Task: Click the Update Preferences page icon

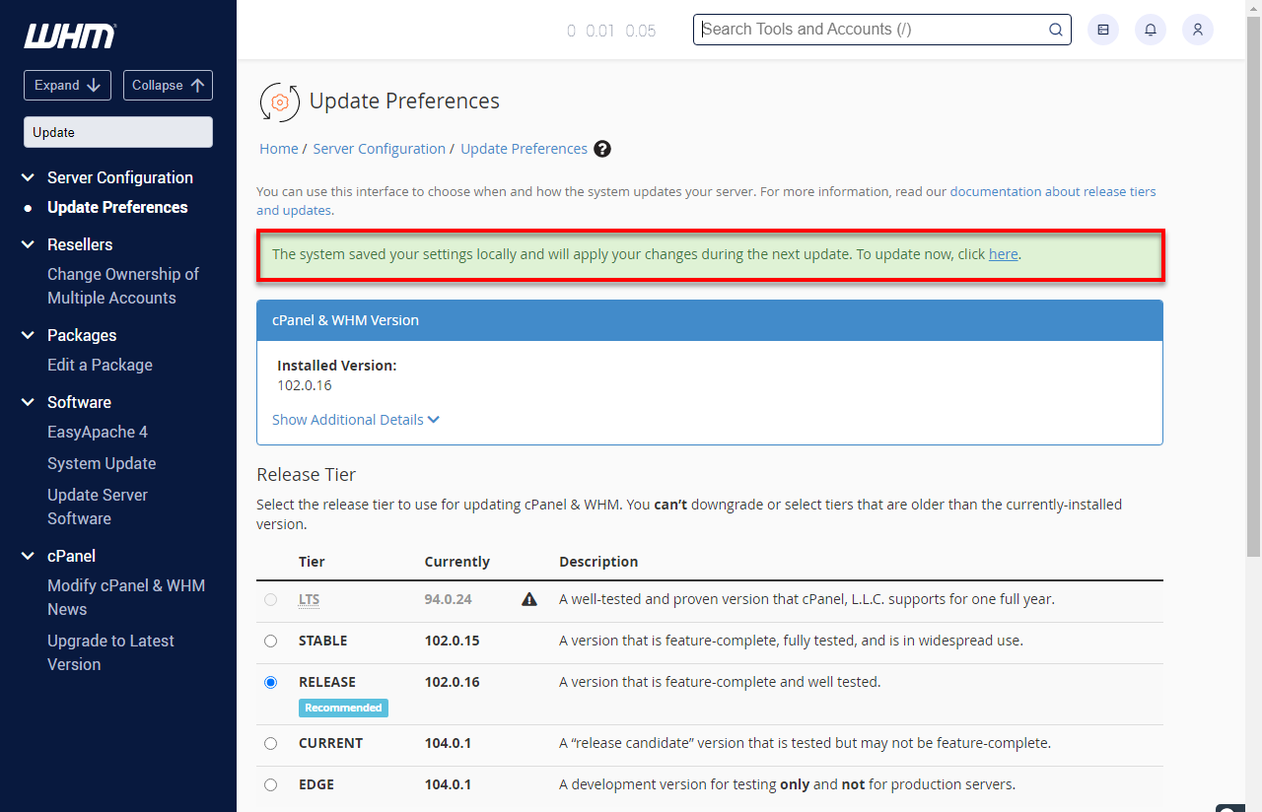Action: pyautogui.click(x=279, y=101)
